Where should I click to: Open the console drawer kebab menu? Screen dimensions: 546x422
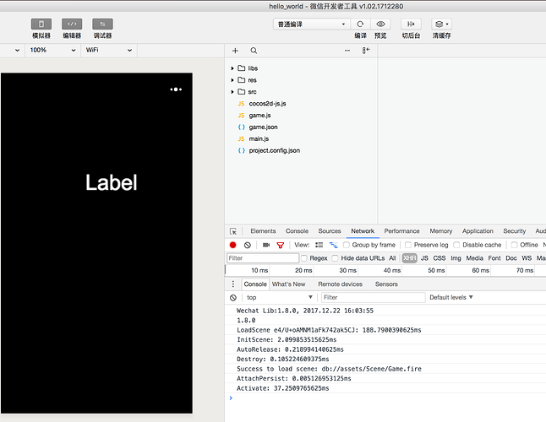pyautogui.click(x=233, y=284)
